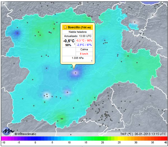Select the station marker inside the dark blue northwest cold spot
This screenshot has width=168, height=147.
tap(17, 33)
